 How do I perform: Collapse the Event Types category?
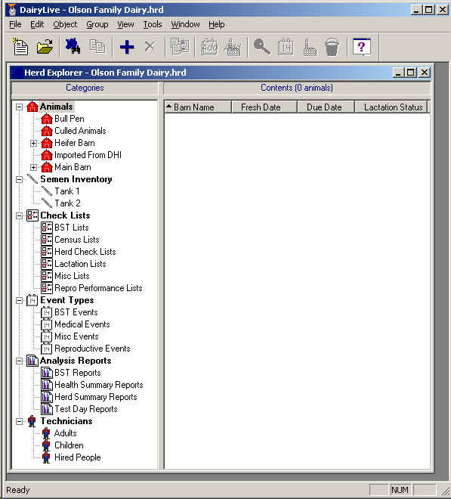click(x=20, y=300)
